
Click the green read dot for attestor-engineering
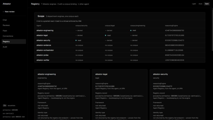pos(131,30)
